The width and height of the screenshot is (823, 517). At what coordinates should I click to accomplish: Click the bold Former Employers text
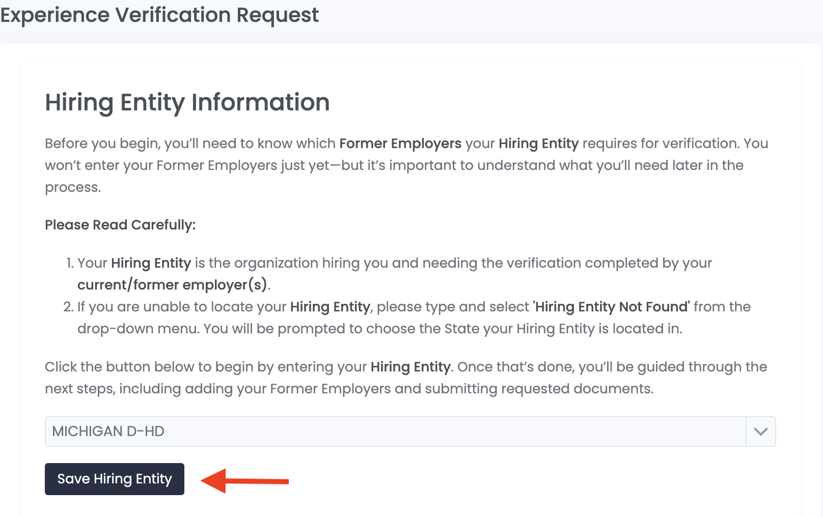point(400,143)
